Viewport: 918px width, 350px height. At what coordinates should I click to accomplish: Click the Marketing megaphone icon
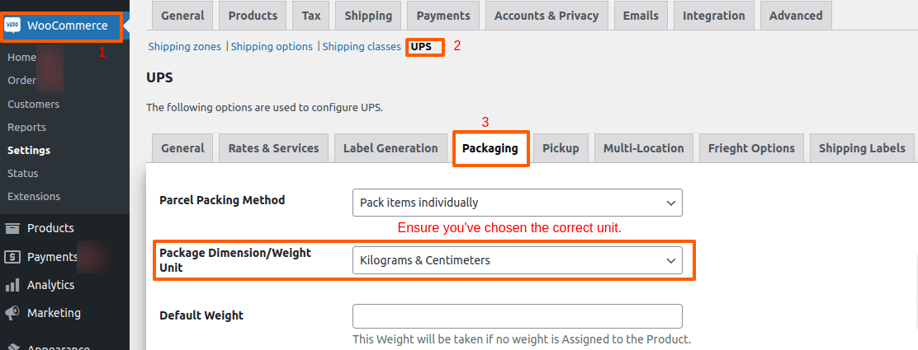click(x=12, y=313)
